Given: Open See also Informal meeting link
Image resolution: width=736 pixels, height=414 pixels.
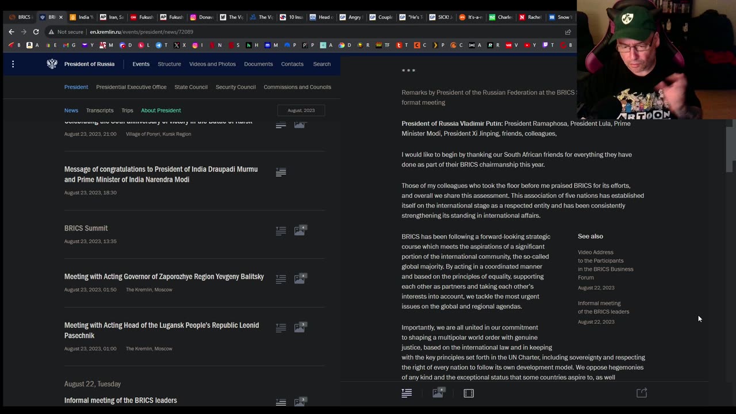Looking at the screenshot, I should (x=603, y=308).
